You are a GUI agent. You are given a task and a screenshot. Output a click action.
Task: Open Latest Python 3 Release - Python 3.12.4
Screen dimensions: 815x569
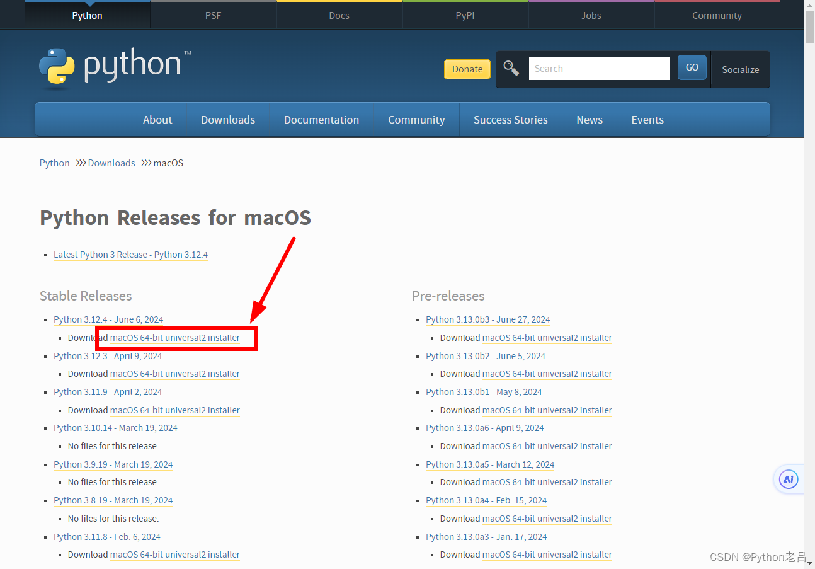(130, 255)
